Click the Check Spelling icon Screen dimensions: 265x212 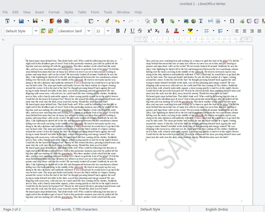coord(155,21)
